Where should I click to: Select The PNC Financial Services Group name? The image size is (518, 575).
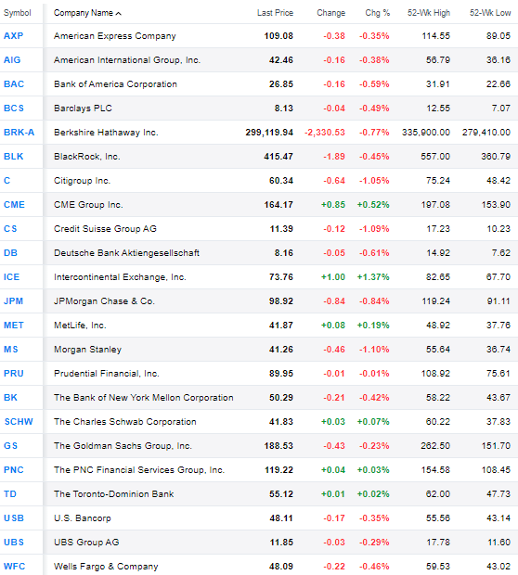139,470
